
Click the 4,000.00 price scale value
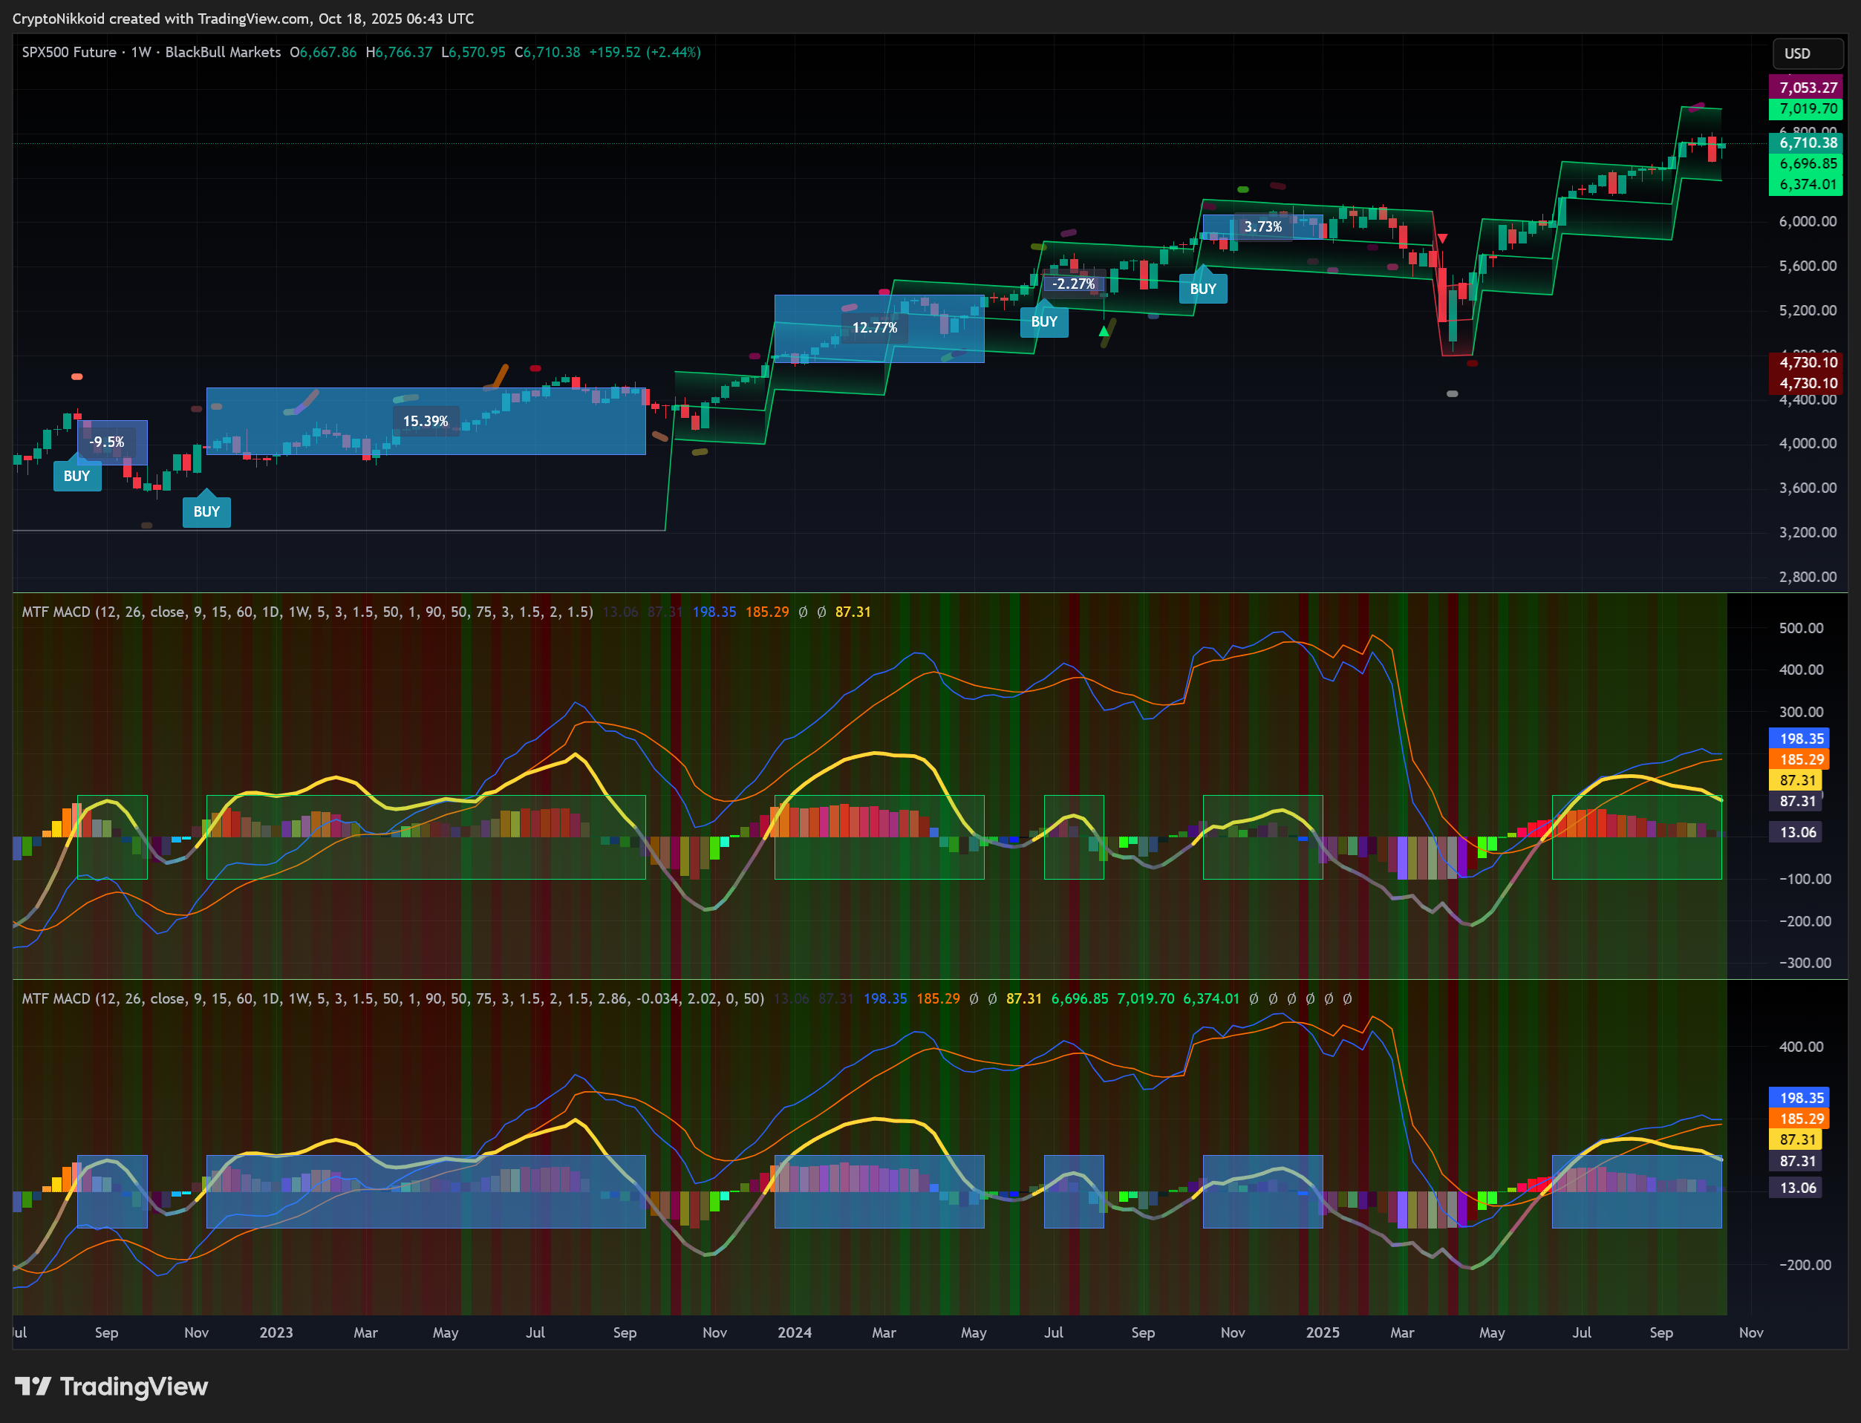click(x=1808, y=444)
